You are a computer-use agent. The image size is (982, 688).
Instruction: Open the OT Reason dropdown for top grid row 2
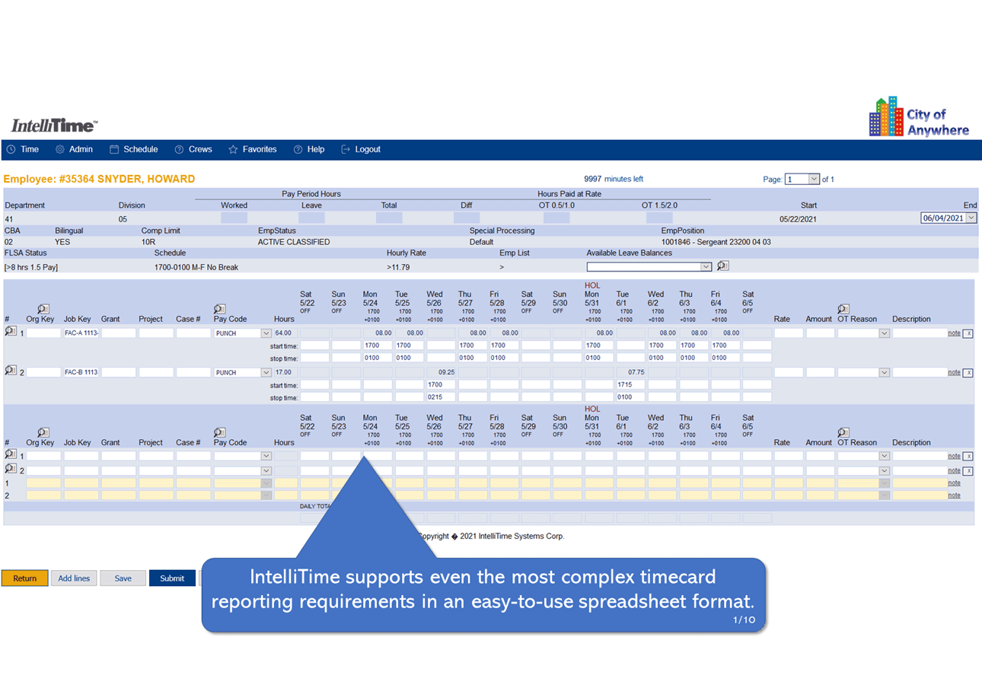[x=884, y=373]
